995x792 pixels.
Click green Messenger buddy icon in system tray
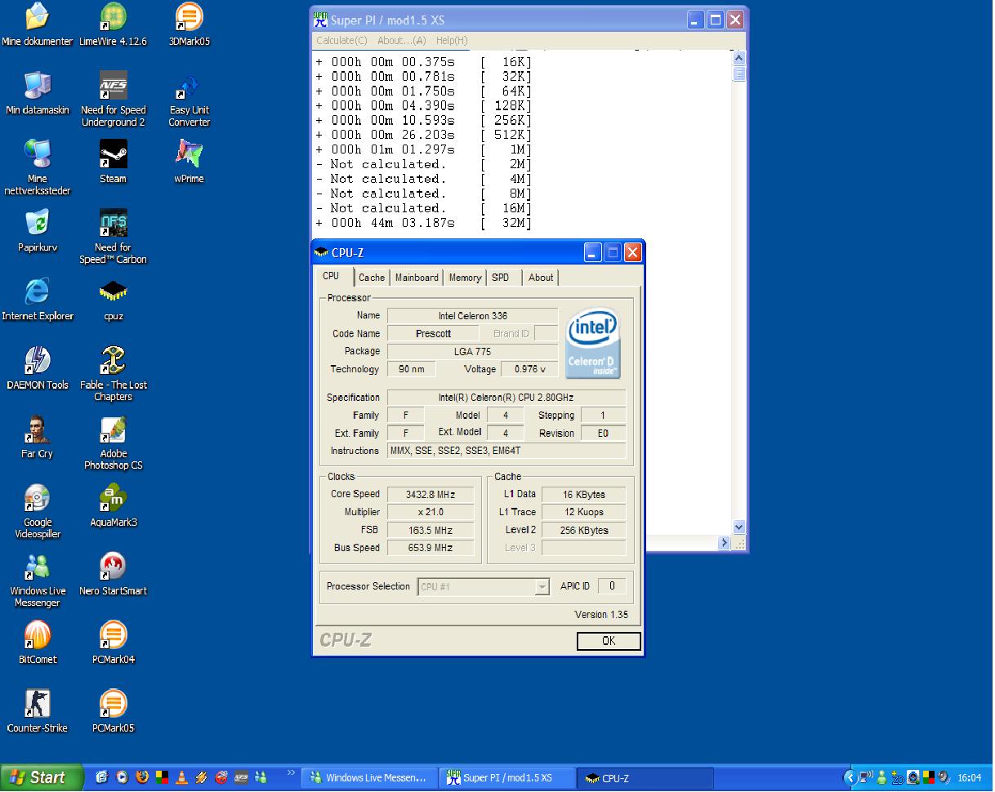(x=882, y=778)
